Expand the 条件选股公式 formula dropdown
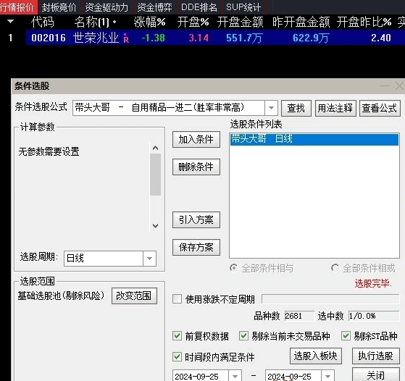This screenshot has height=381, width=405. tap(271, 108)
